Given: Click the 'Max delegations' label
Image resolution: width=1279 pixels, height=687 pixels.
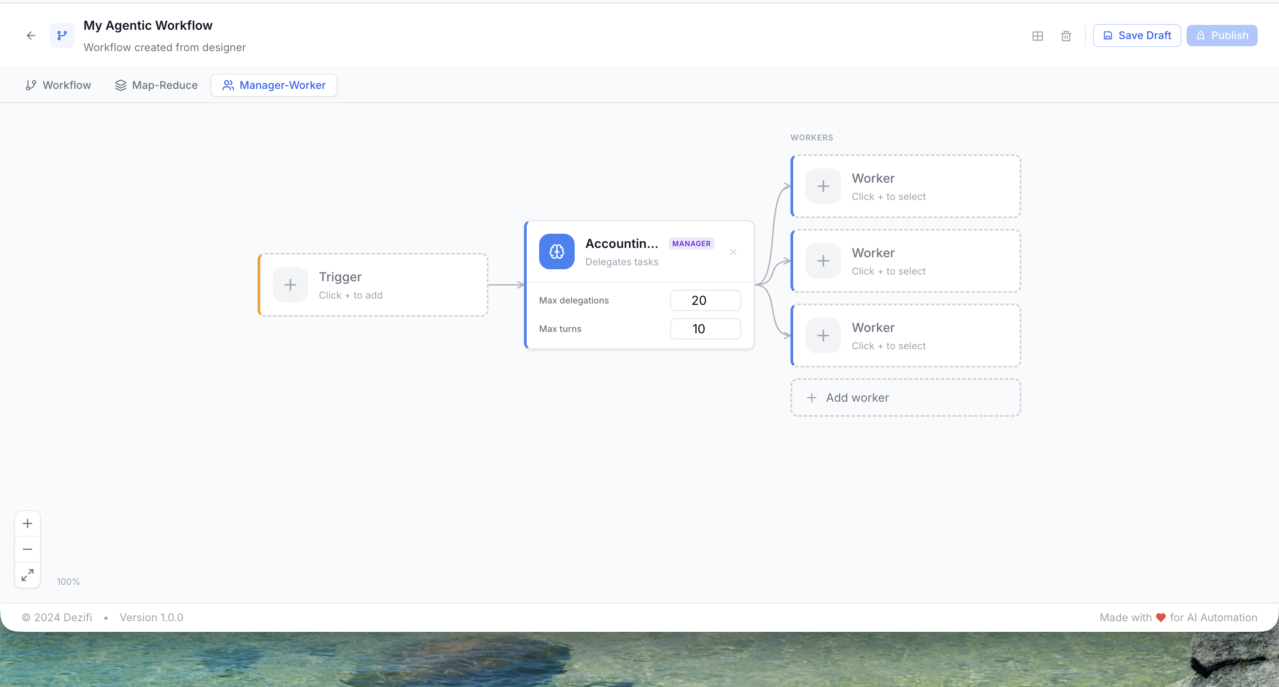Looking at the screenshot, I should (x=574, y=300).
